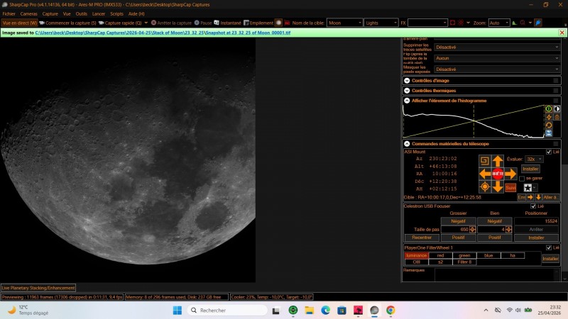Slew mount up with the up arrow

click(498, 161)
